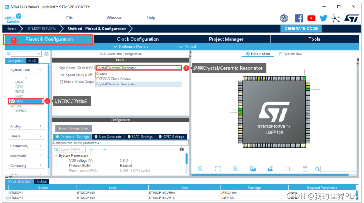This screenshot has height=203, width=364.
Task: Open the High Speed Clock HSE dropdown
Action: (x=139, y=68)
